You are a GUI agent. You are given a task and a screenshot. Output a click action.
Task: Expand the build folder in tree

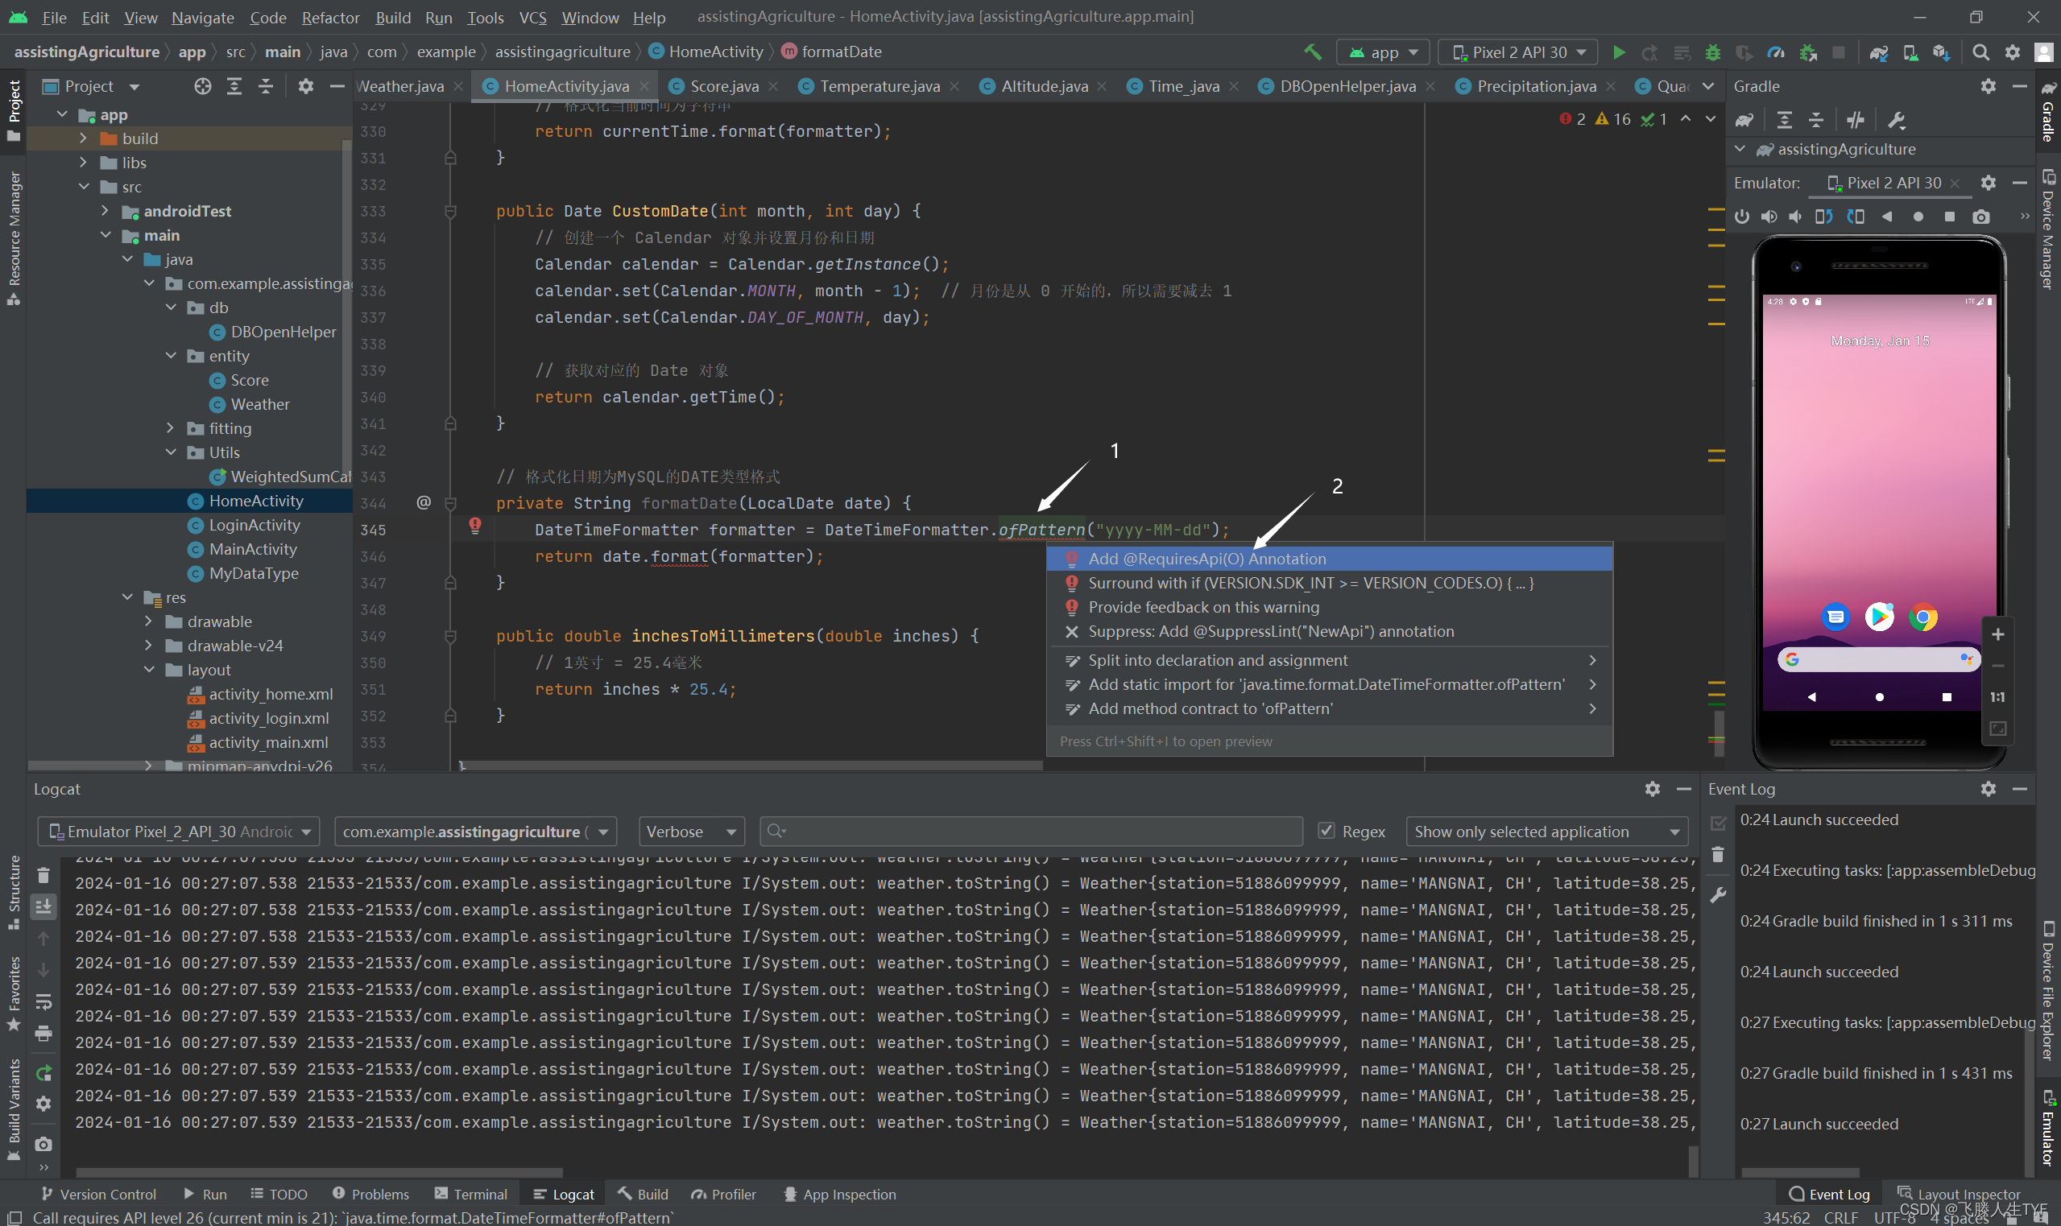(x=84, y=138)
